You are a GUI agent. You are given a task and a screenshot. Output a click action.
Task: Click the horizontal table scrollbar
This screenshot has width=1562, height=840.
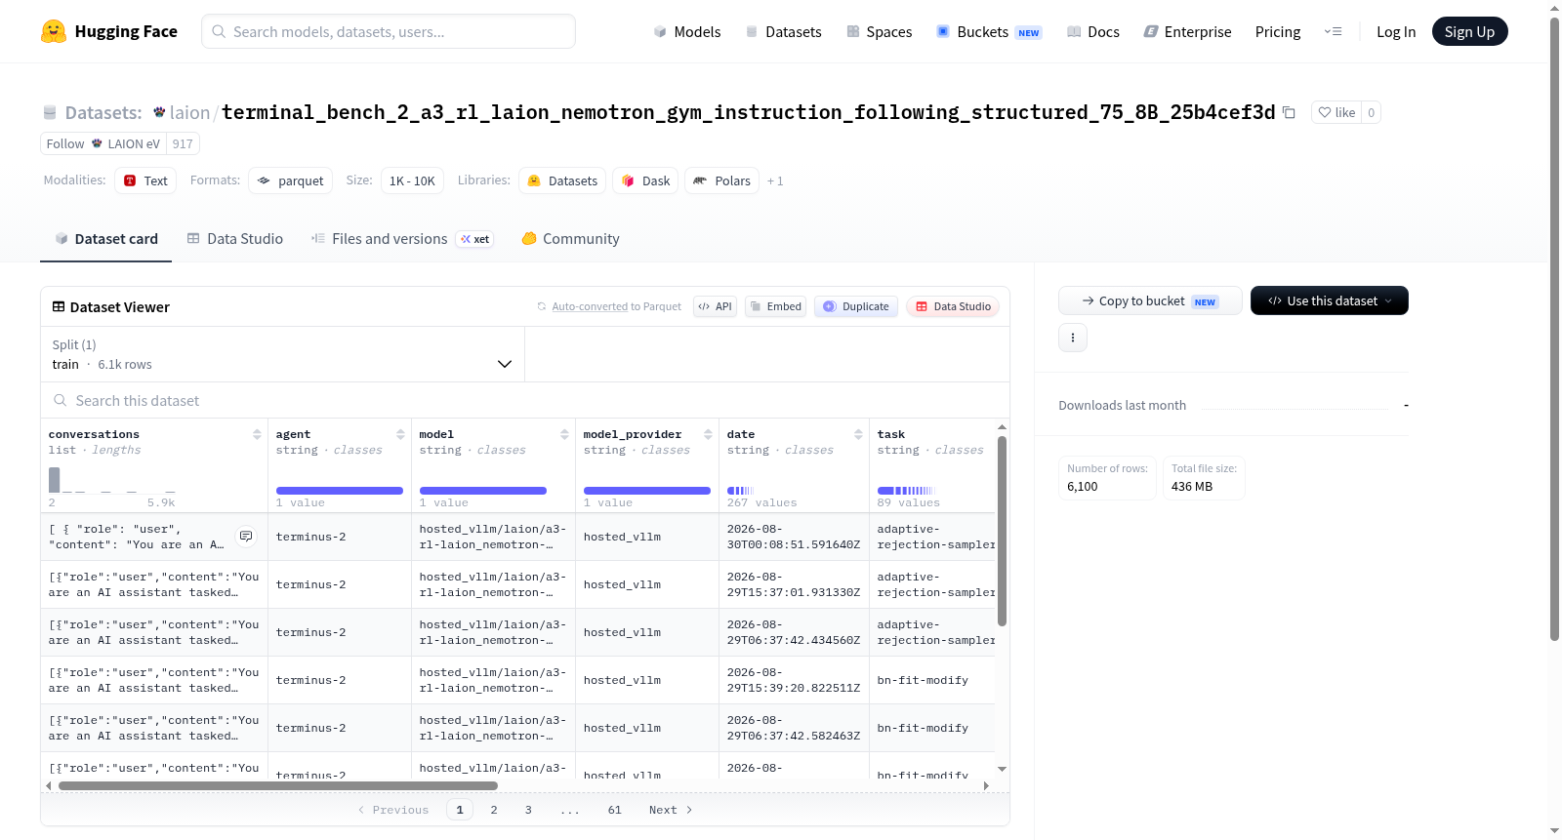point(278,785)
